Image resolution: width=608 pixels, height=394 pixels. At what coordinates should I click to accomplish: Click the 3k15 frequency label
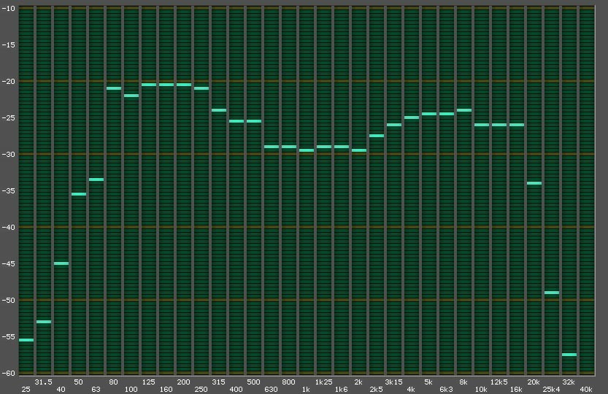pos(393,382)
